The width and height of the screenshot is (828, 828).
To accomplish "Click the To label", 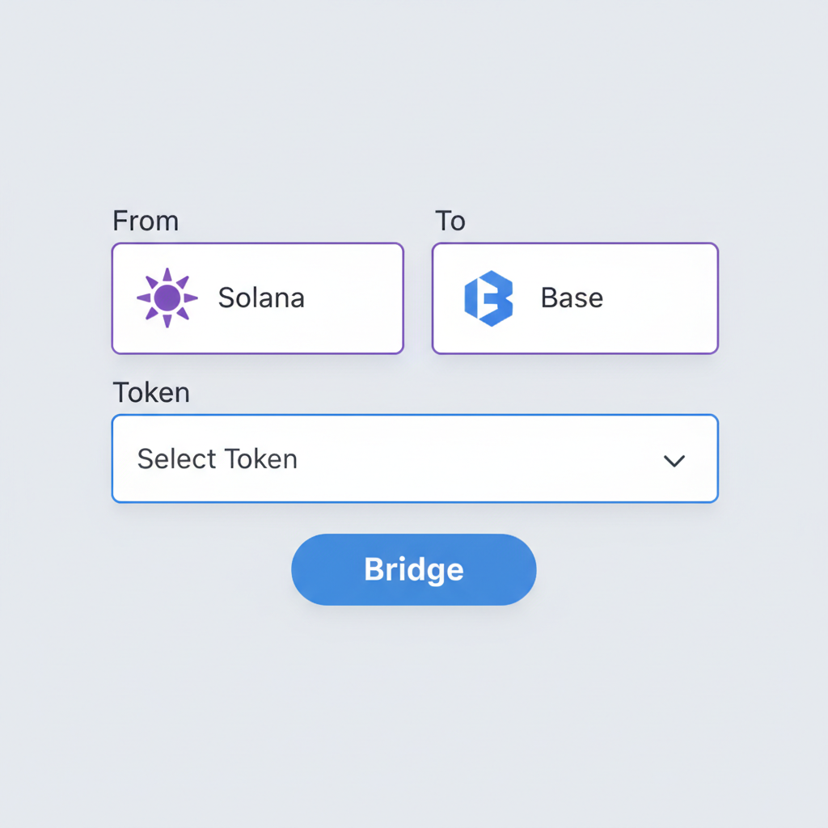I will (x=450, y=220).
